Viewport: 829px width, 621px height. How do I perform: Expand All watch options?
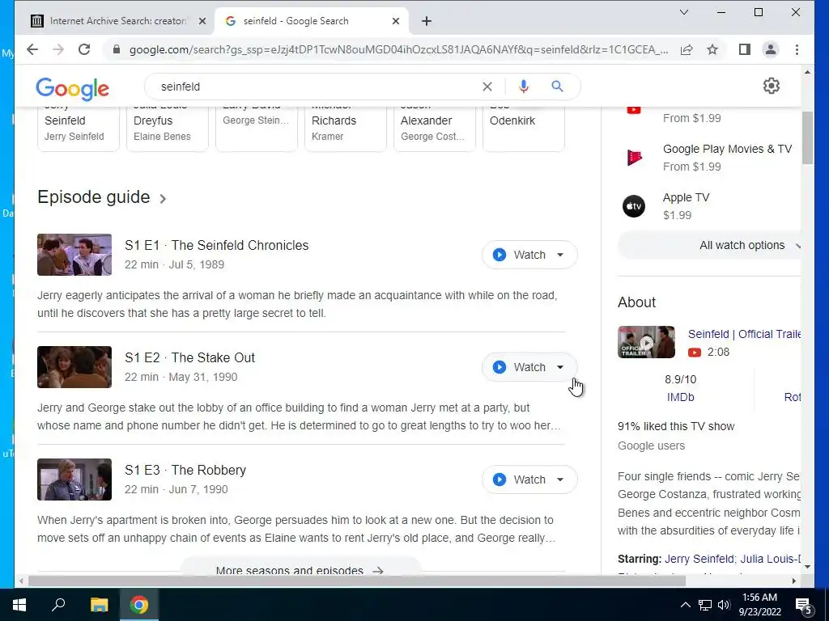(x=710, y=246)
